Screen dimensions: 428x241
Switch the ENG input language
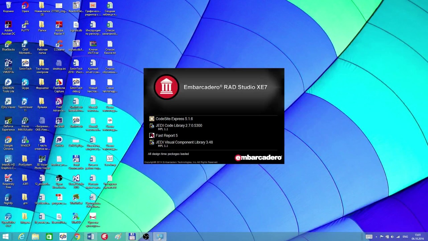coord(405,237)
